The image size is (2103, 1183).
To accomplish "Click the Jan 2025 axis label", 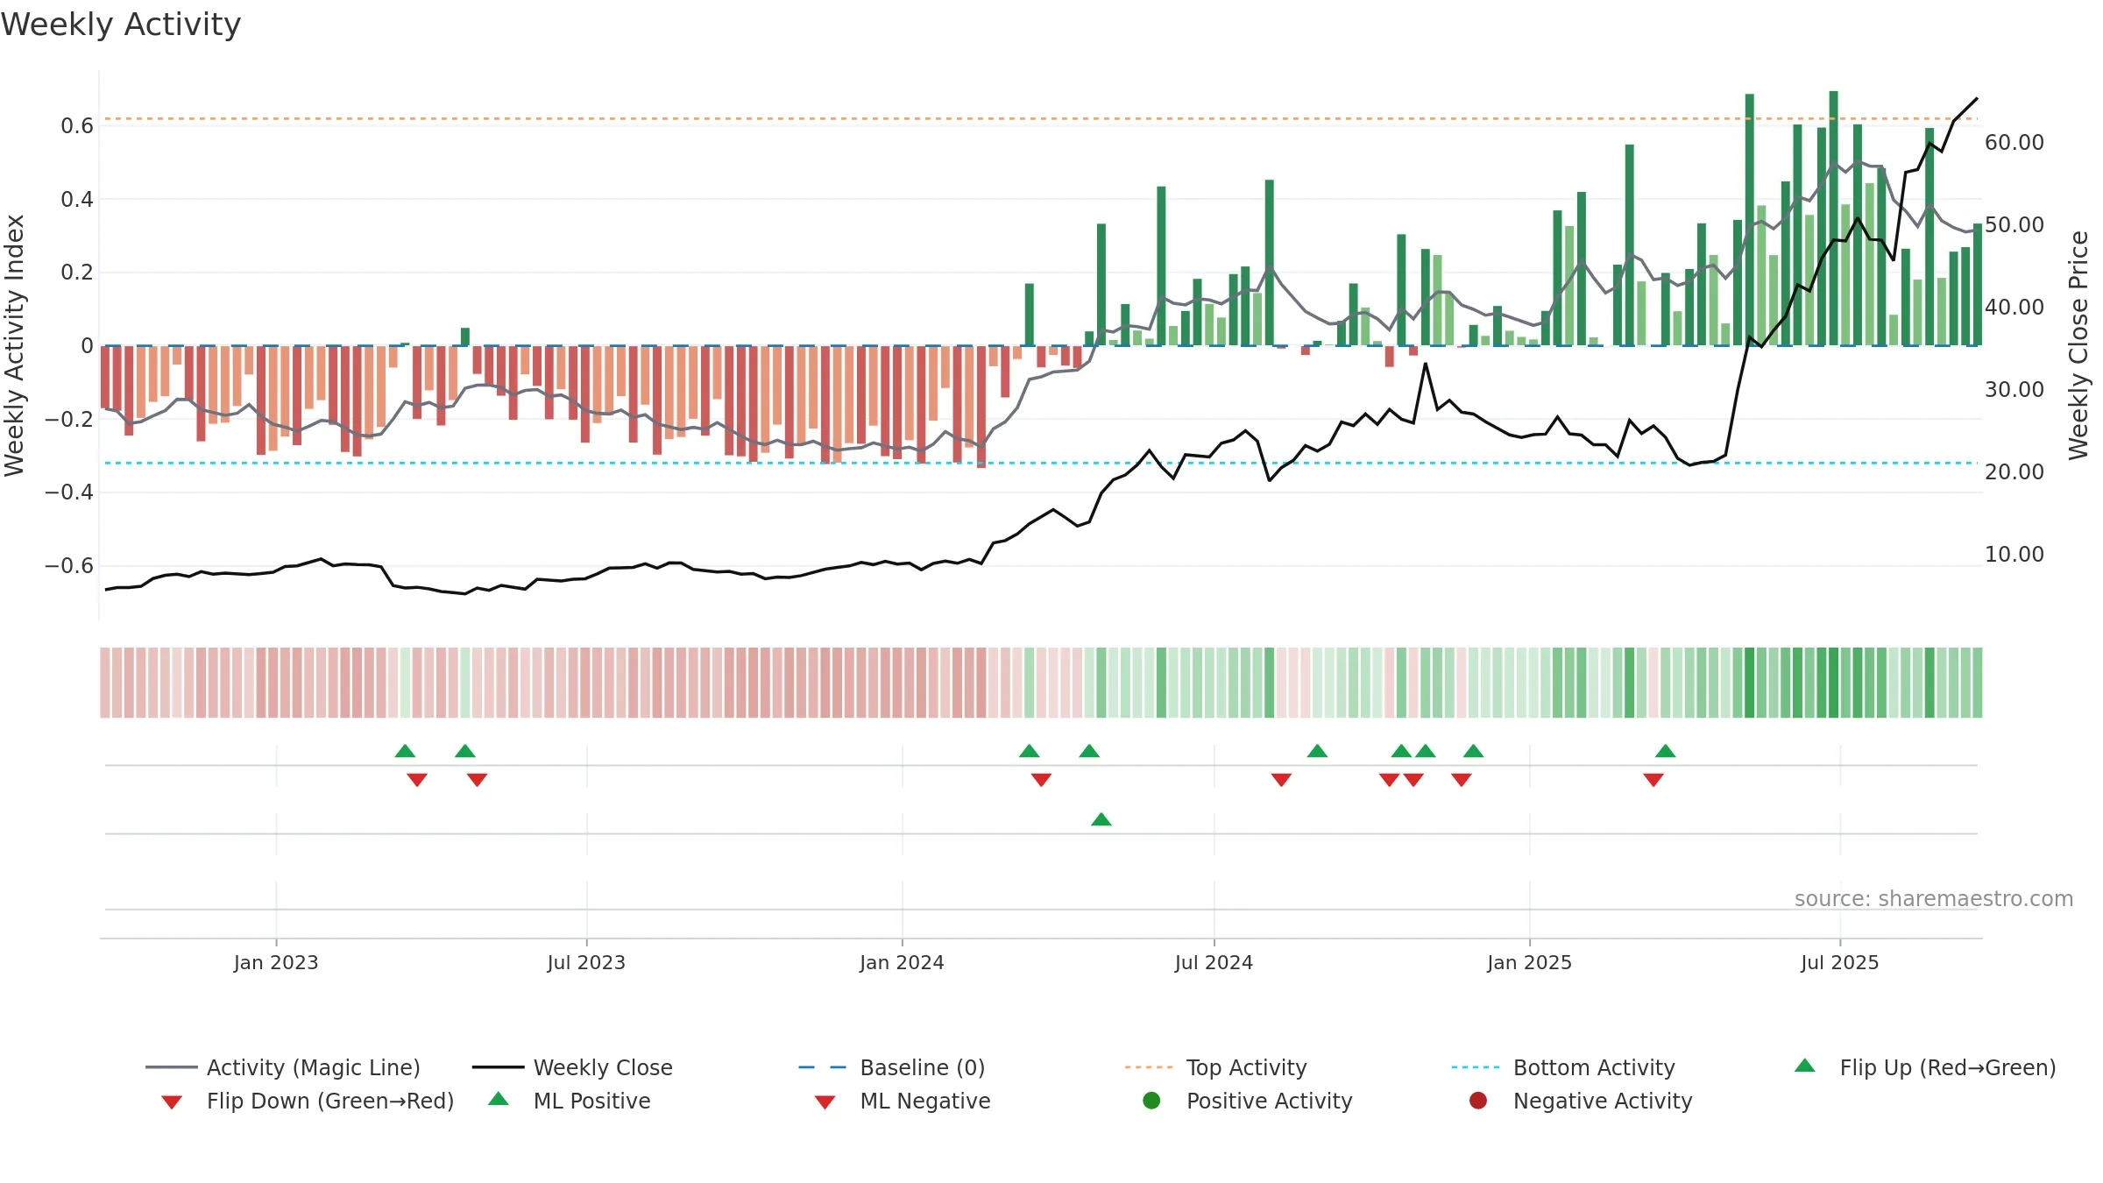I will point(1529,963).
